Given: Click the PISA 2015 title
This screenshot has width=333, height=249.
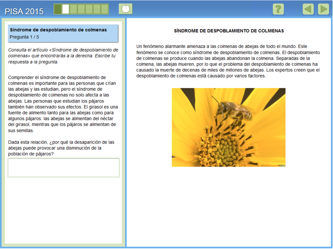Looking at the screenshot, I should tap(24, 11).
